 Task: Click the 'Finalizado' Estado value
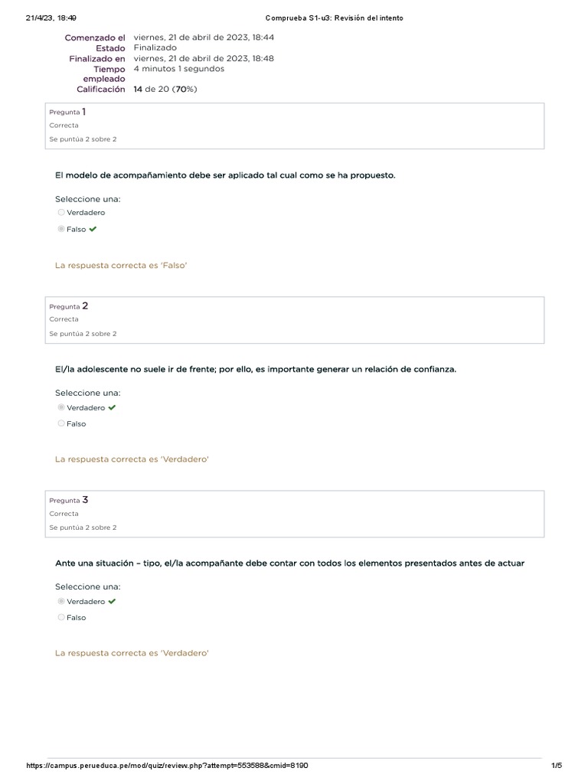(155, 47)
